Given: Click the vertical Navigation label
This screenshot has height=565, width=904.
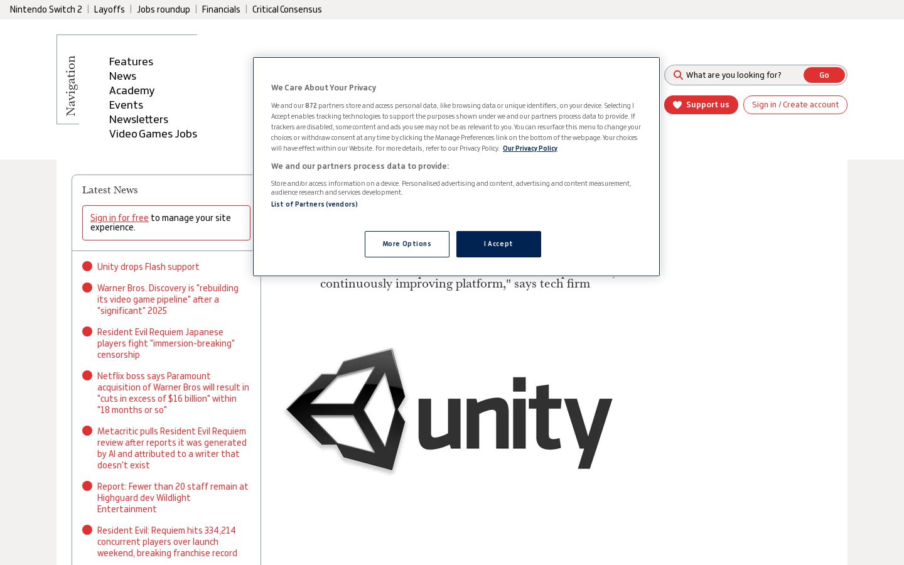Looking at the screenshot, I should [71, 85].
